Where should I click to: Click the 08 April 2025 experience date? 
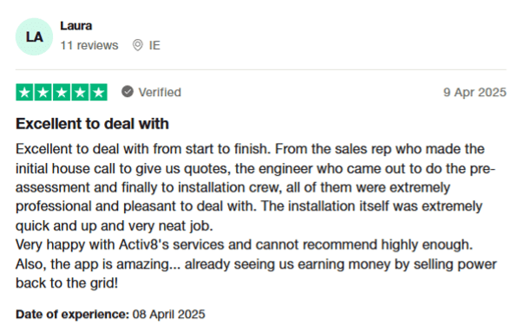pos(169,315)
